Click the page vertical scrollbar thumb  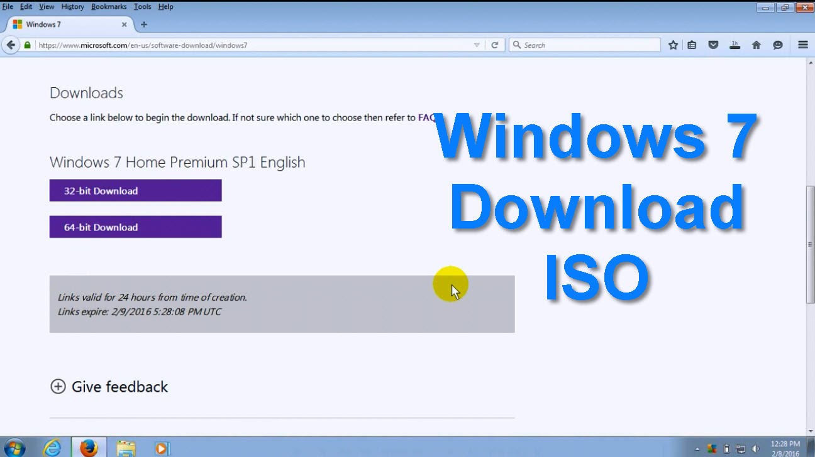point(811,245)
